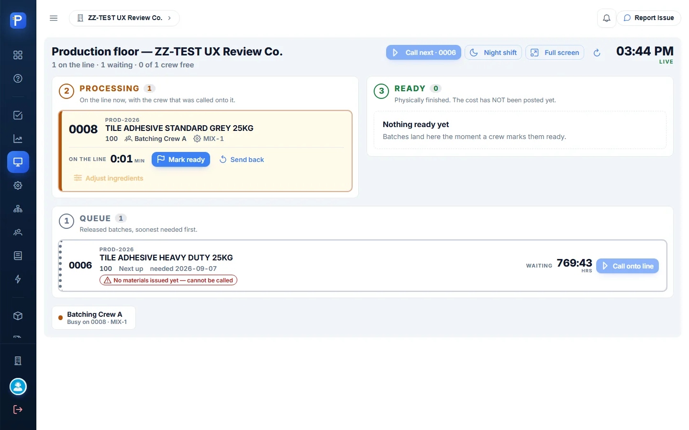The height and width of the screenshot is (430, 689).
Task: Click Call next · 0006 button
Action: tap(423, 53)
